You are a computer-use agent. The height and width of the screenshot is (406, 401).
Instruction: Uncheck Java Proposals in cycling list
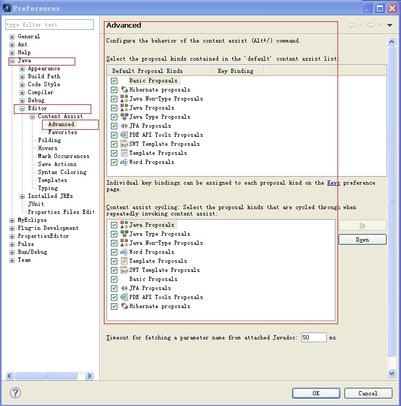pyautogui.click(x=114, y=225)
